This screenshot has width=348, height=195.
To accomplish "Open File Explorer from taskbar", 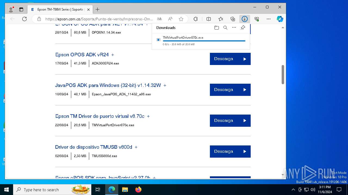I will pyautogui.click(x=125, y=190).
